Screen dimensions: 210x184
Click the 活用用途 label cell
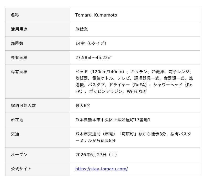tap(38, 29)
